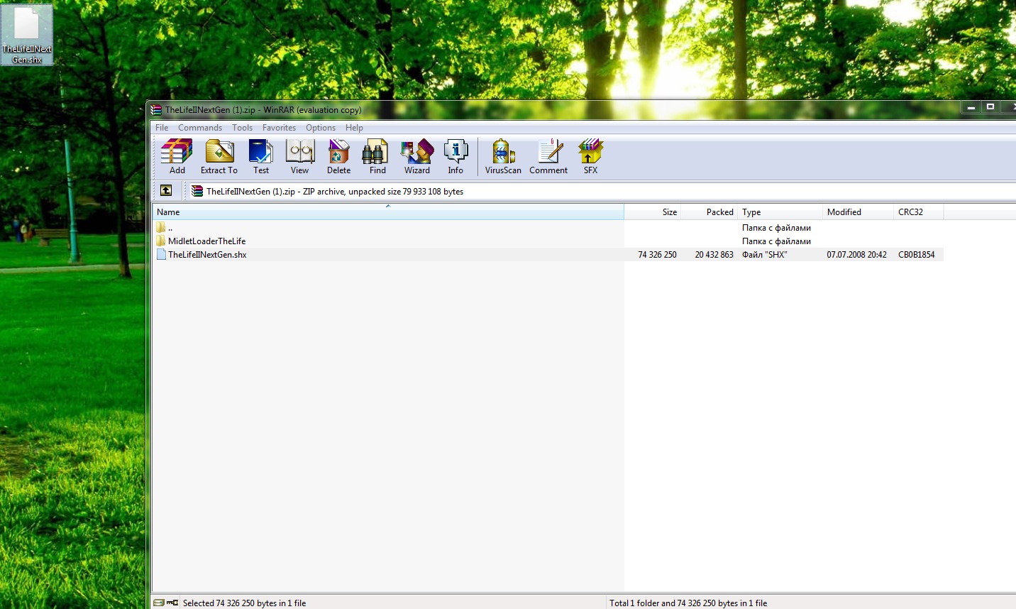Sort by the Packed column header
The image size is (1016, 609).
click(709, 212)
